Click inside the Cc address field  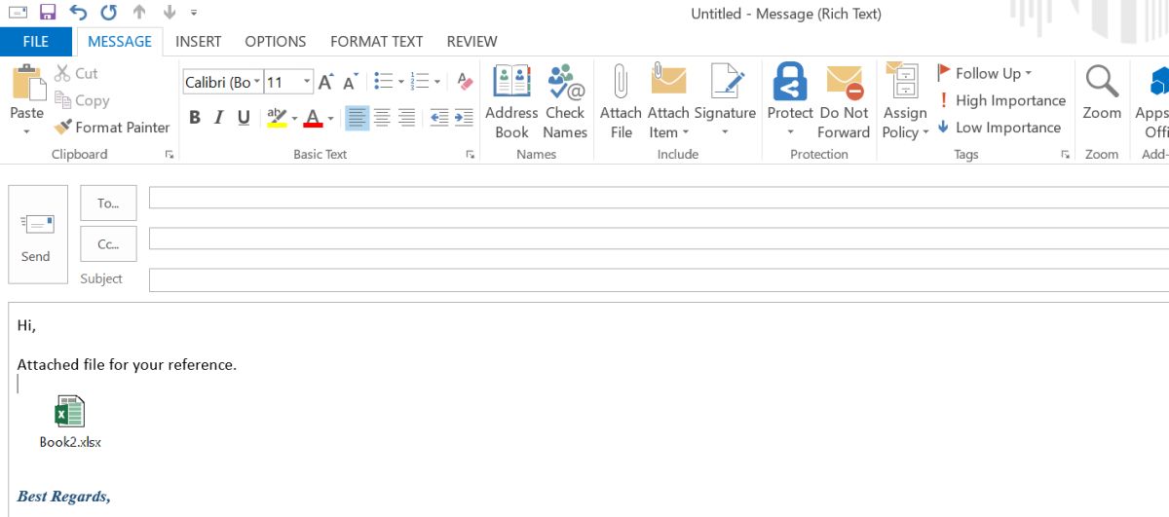[659, 239]
